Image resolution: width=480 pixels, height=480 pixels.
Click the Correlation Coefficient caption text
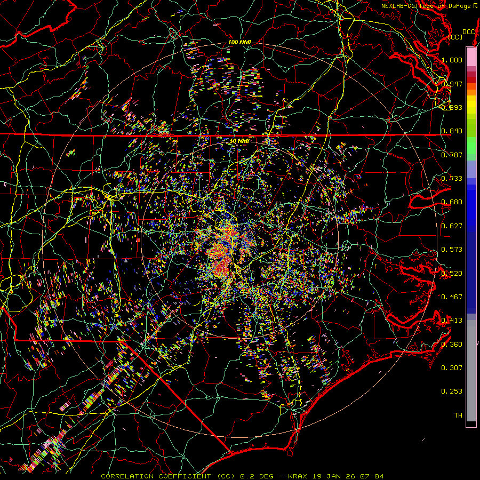tap(167, 476)
